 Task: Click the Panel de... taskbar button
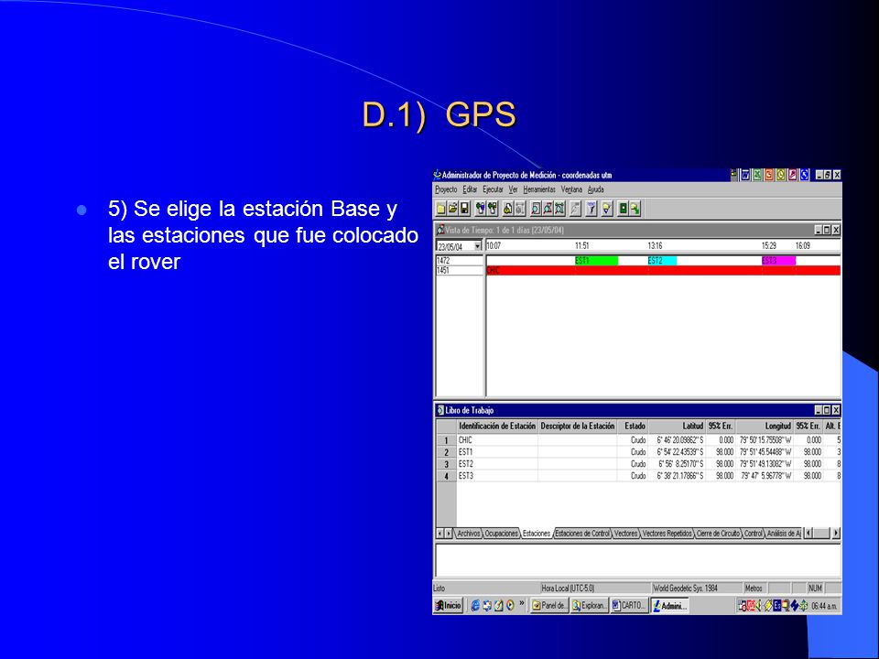coord(549,605)
